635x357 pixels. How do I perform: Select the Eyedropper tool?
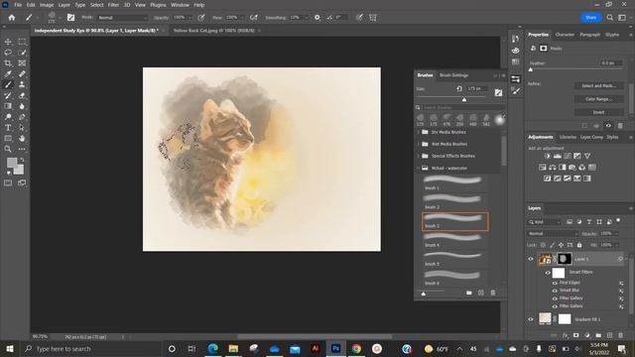(8, 73)
